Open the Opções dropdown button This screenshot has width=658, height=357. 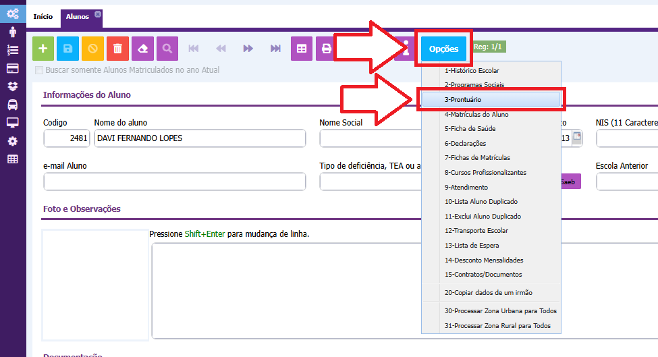(443, 49)
